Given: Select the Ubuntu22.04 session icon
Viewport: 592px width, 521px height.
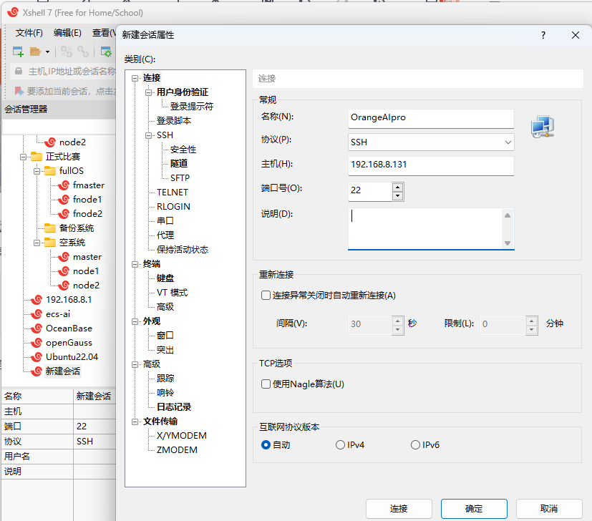Looking at the screenshot, I should pos(36,356).
